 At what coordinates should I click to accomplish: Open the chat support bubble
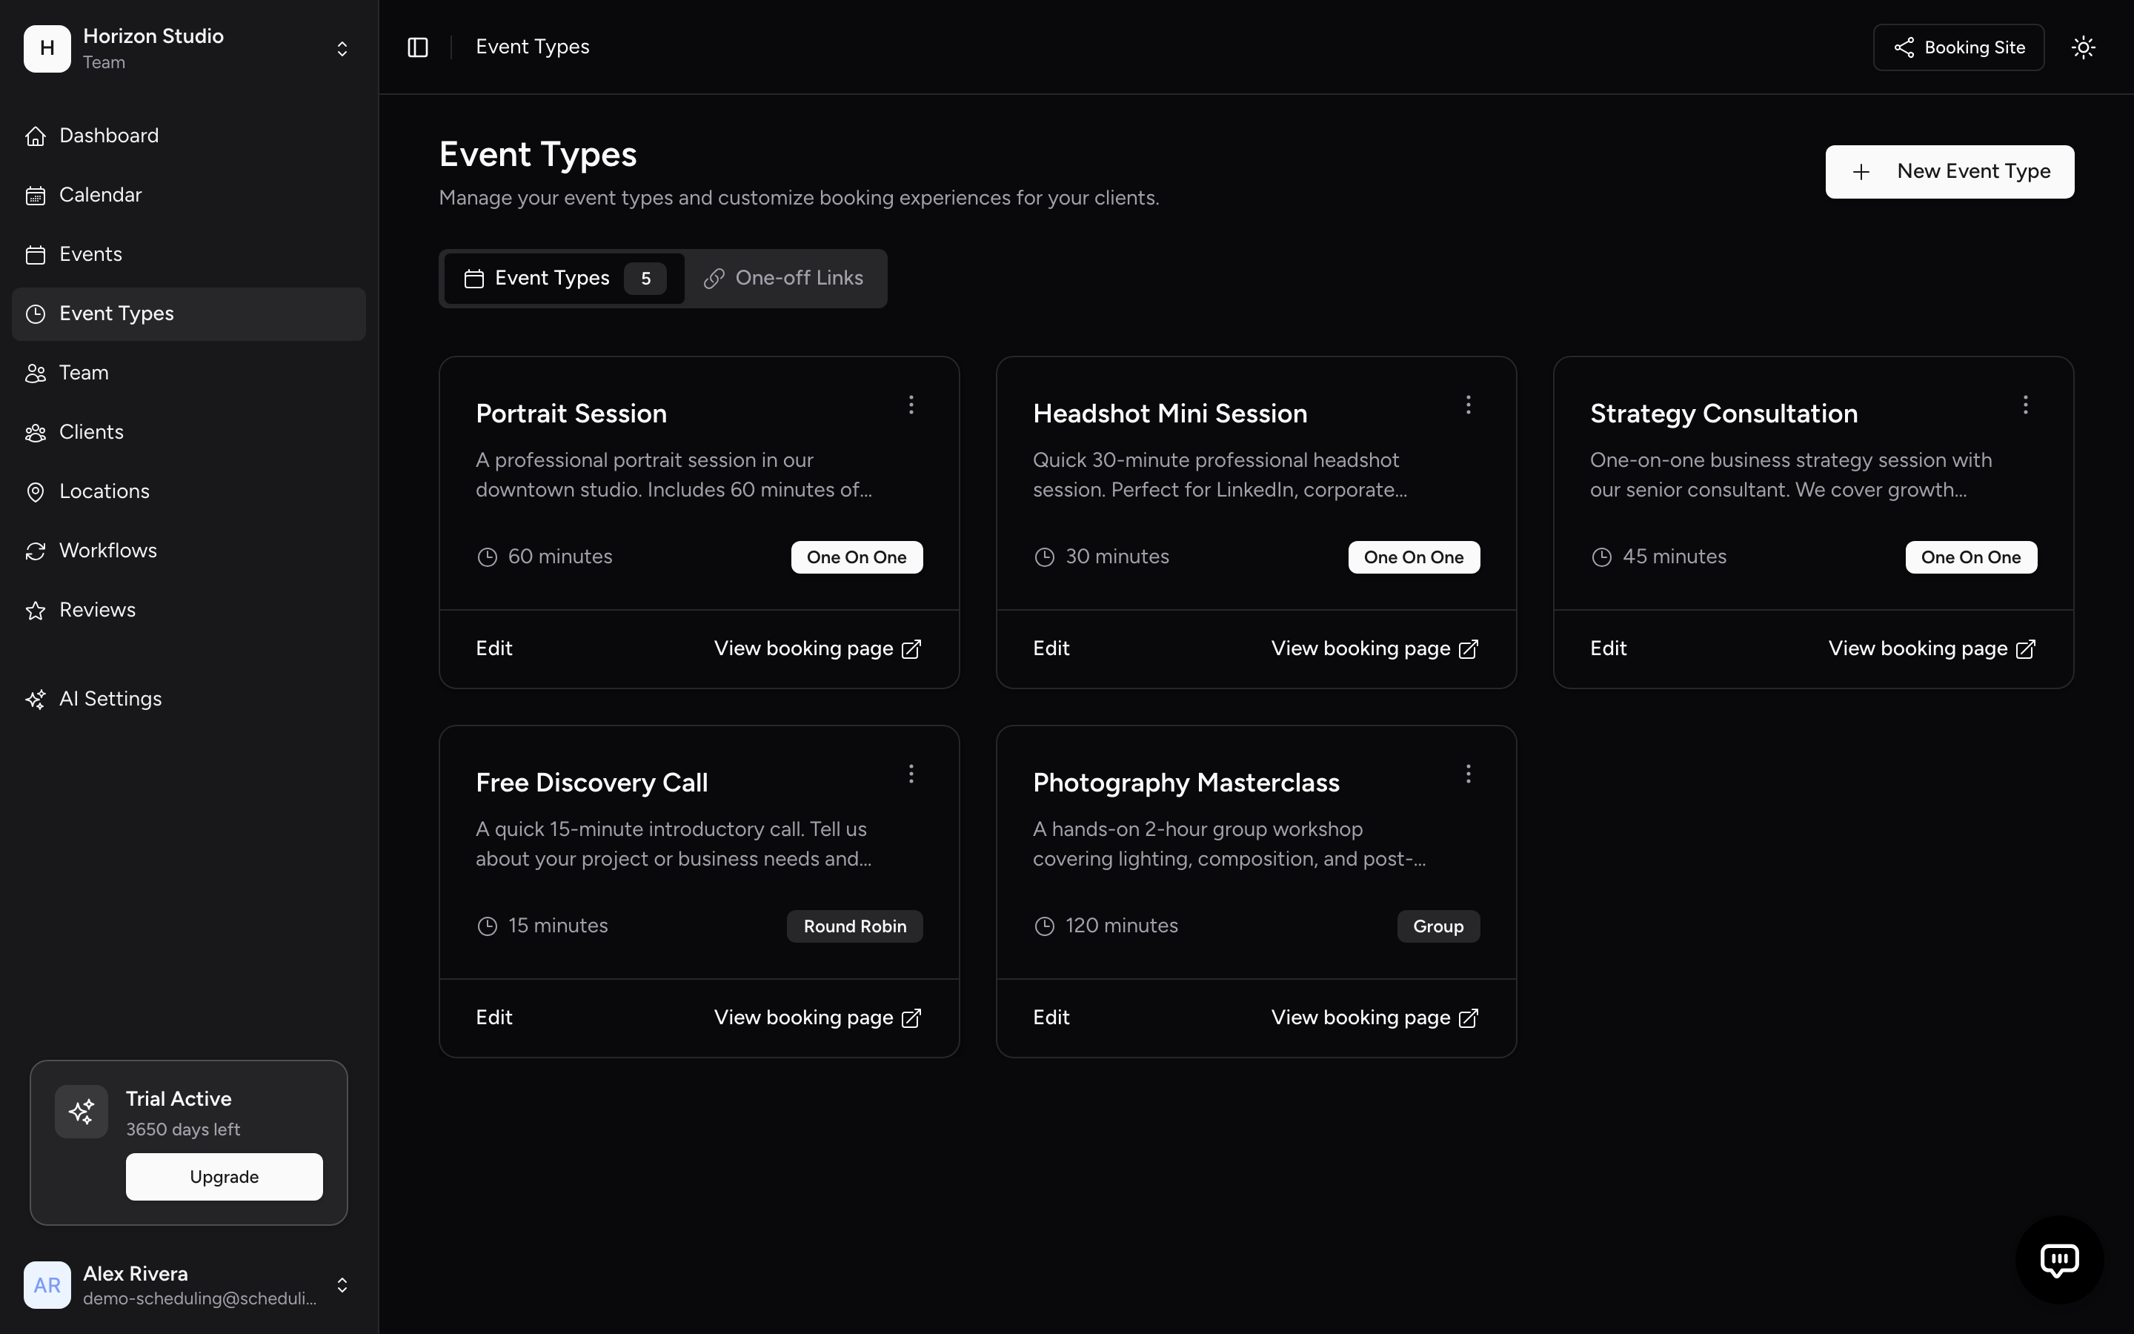2059,1259
